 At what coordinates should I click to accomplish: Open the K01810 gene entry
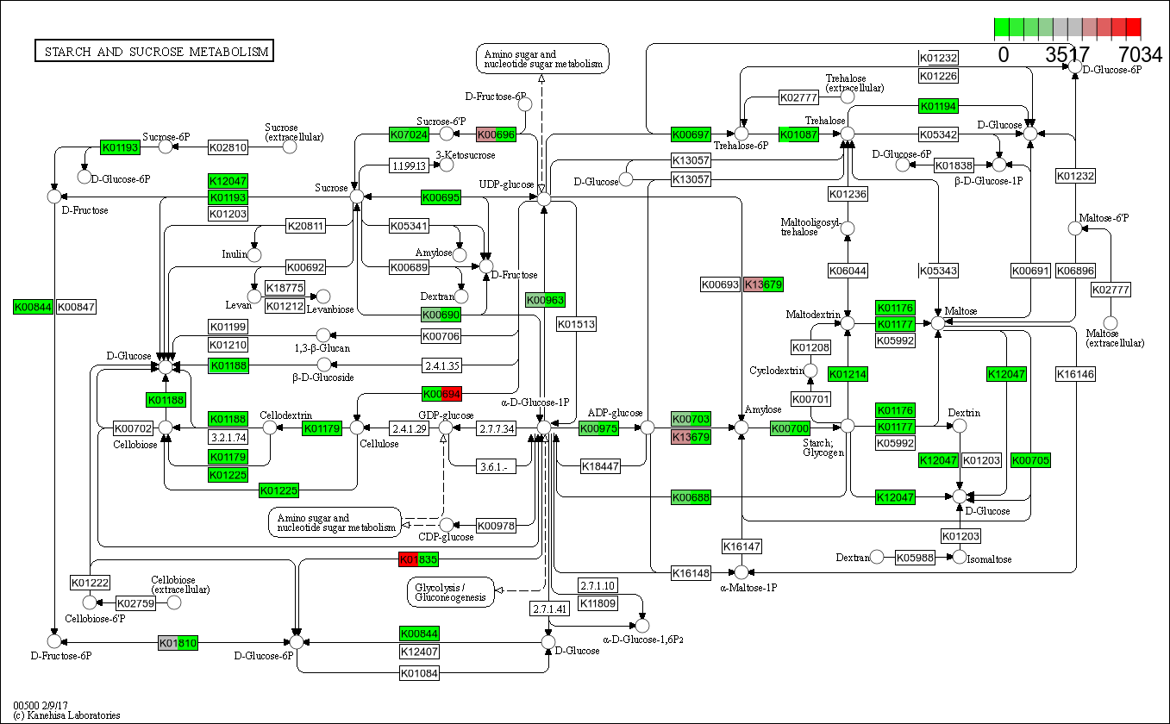click(x=178, y=643)
